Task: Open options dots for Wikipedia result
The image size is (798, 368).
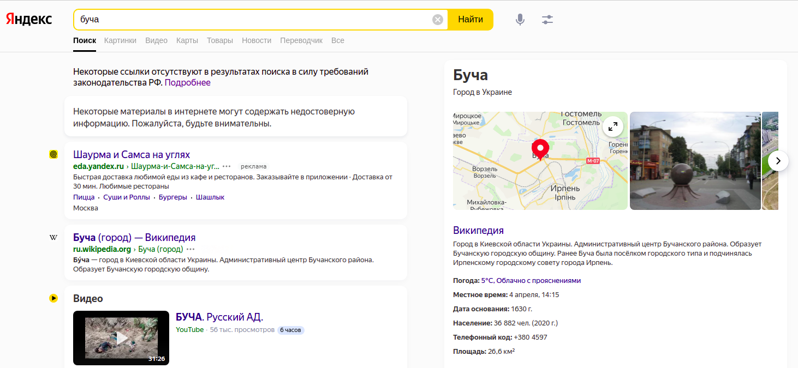Action: tap(190, 249)
